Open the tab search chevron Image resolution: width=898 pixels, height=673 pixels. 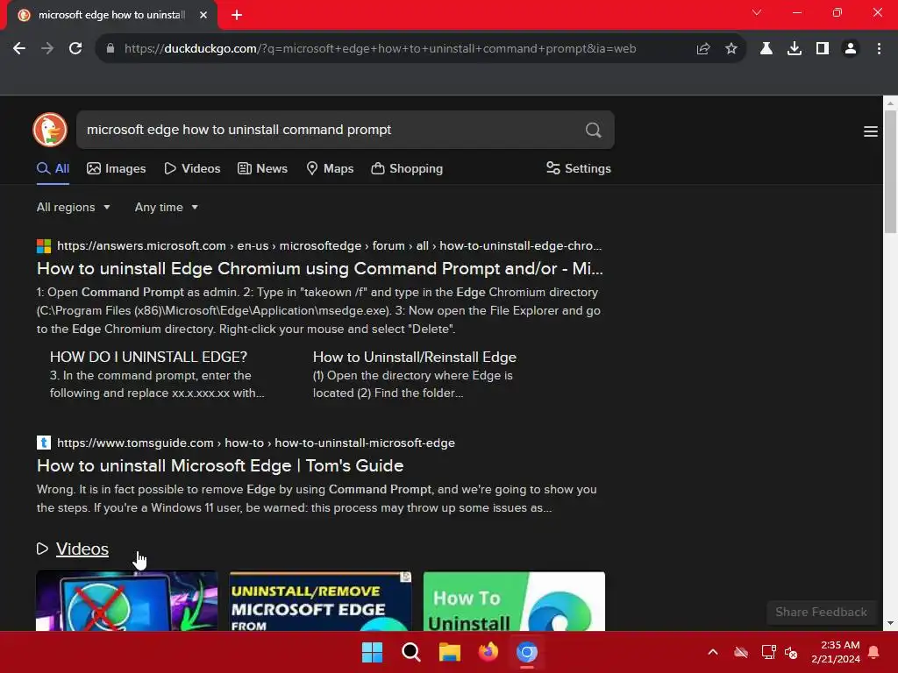(757, 12)
